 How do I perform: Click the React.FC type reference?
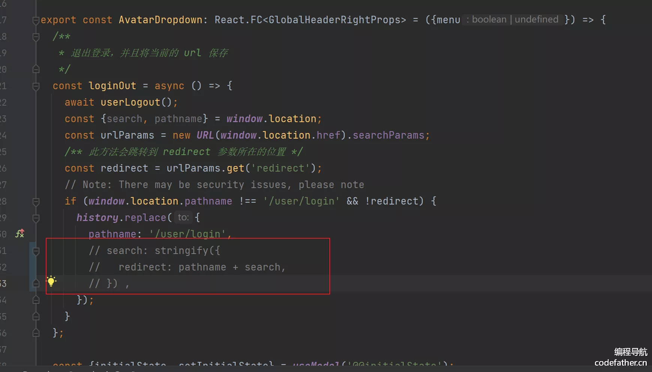[239, 20]
